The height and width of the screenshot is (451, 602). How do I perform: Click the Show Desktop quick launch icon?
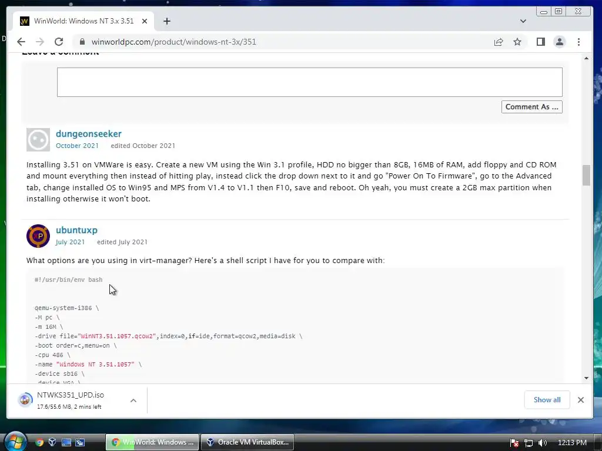[66, 442]
